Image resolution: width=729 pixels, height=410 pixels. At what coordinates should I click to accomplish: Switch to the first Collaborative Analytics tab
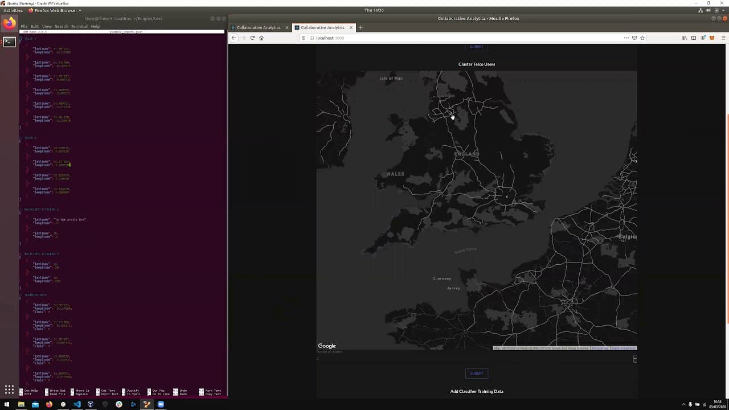pos(259,27)
